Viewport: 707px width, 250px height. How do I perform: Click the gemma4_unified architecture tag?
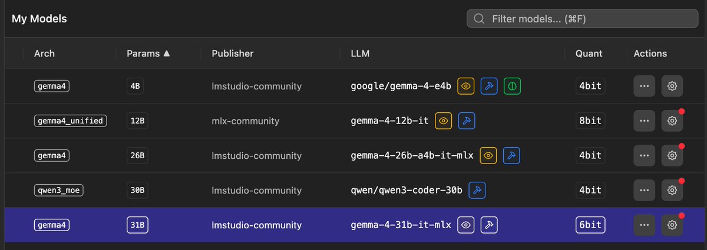(70, 121)
